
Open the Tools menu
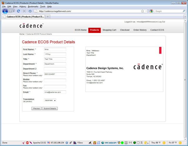click(43, 6)
